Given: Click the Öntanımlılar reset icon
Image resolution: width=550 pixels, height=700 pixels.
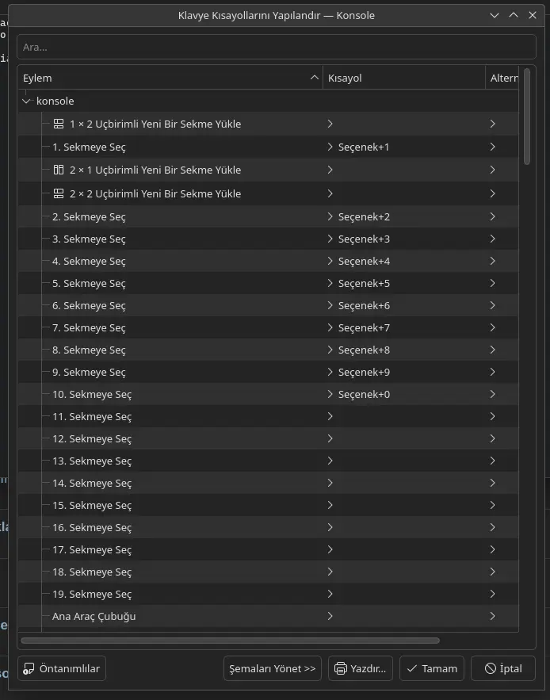Looking at the screenshot, I should pyautogui.click(x=29, y=668).
